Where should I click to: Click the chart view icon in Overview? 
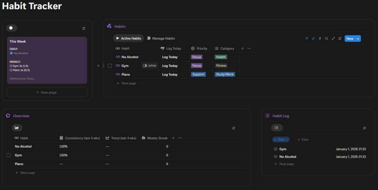point(17,128)
